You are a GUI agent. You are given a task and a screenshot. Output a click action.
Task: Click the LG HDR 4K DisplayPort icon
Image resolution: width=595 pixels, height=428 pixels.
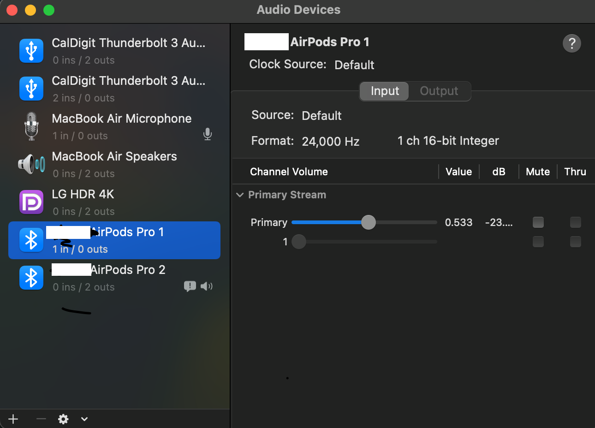(x=31, y=202)
